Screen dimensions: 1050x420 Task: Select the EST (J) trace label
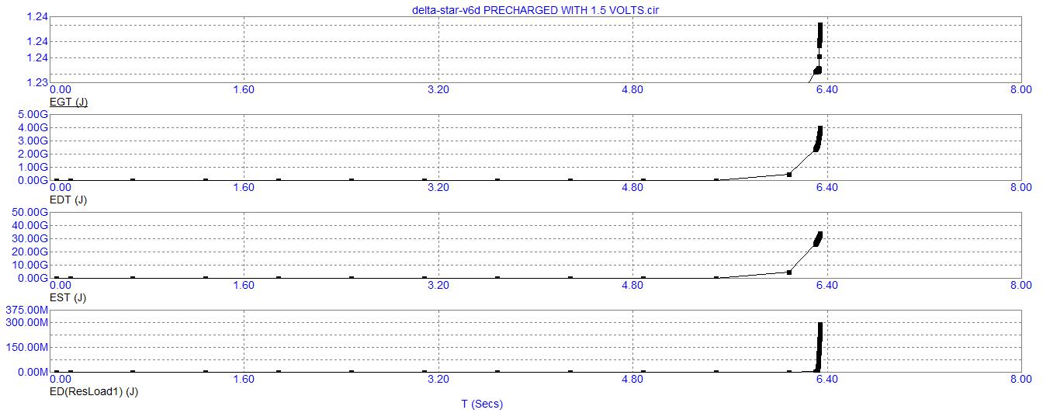tap(68, 297)
